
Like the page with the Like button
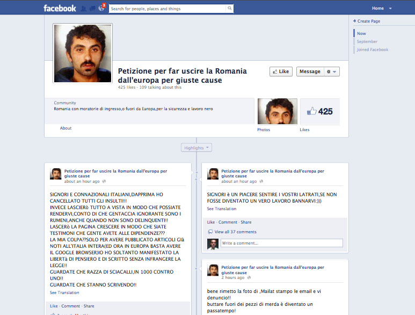tap(280, 71)
